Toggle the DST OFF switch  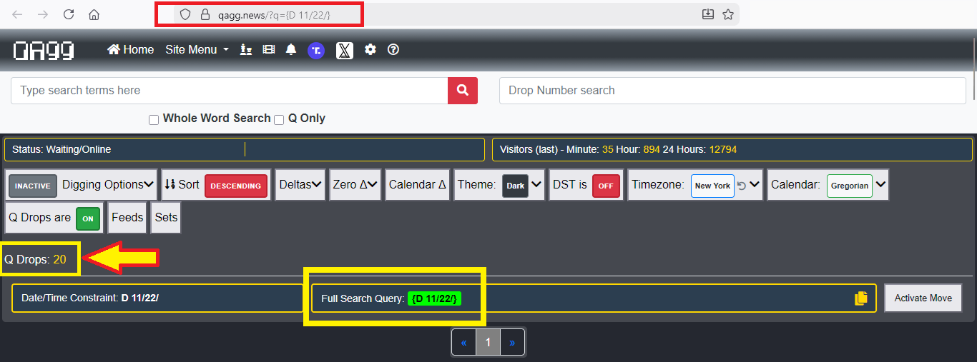pos(605,185)
